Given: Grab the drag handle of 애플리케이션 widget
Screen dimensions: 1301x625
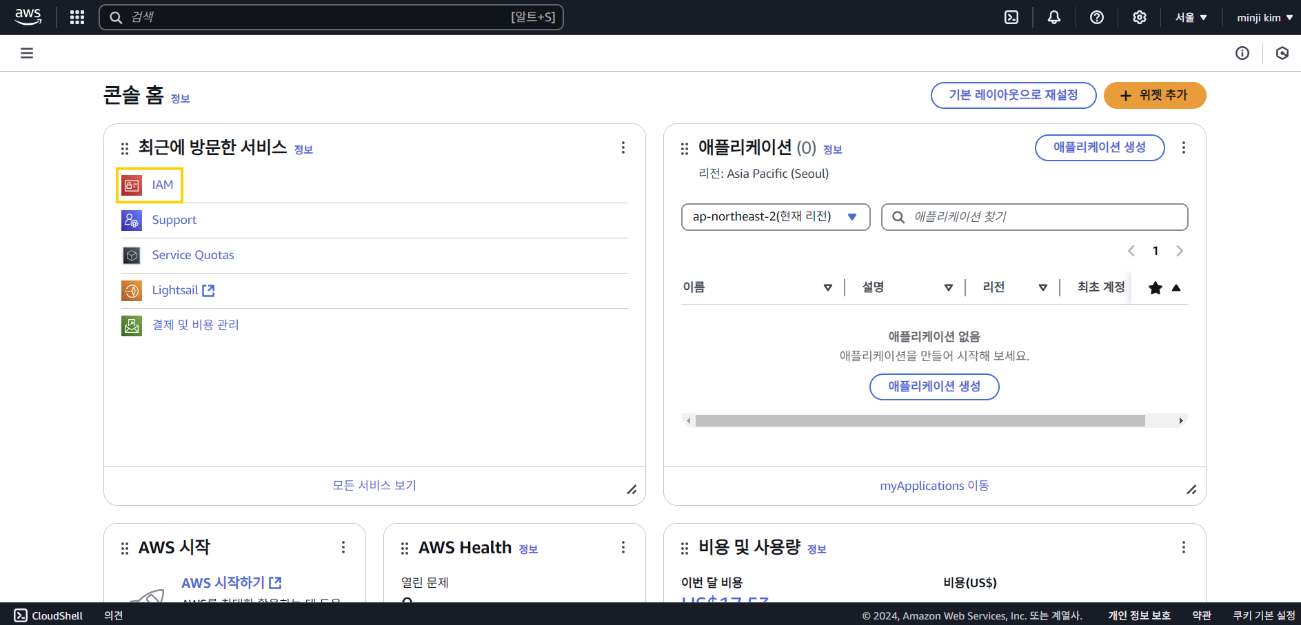Looking at the screenshot, I should [x=685, y=148].
